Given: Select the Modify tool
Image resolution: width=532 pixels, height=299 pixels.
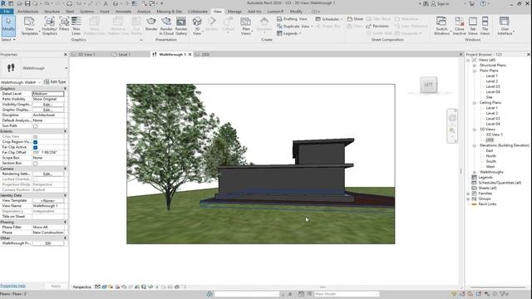Looking at the screenshot, I should point(8,26).
